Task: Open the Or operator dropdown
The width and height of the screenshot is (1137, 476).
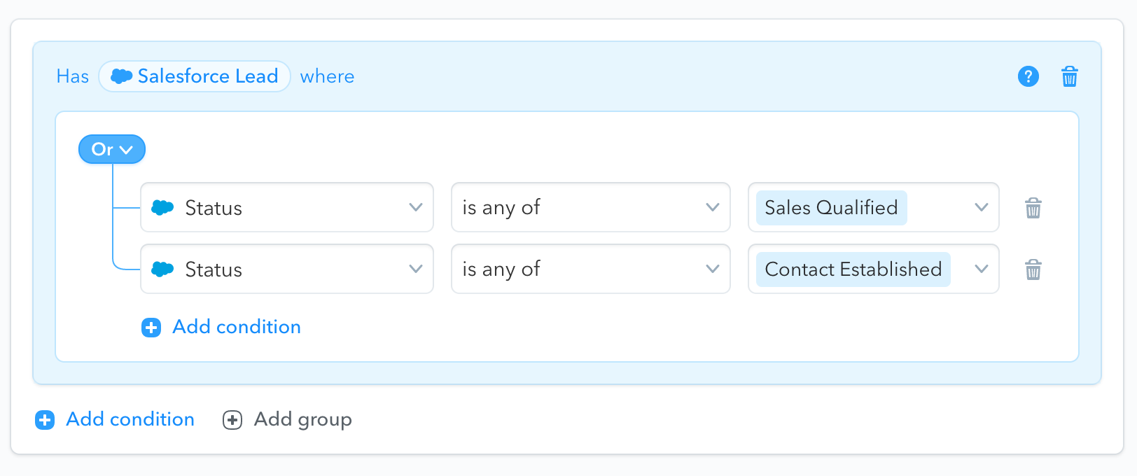Action: point(111,148)
